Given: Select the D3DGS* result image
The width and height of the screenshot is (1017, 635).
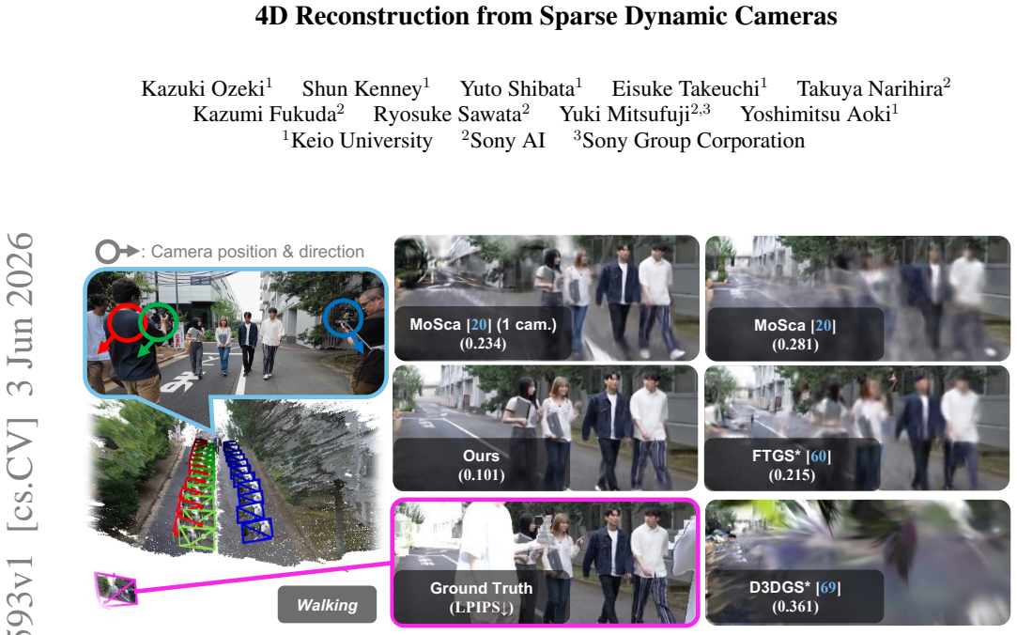Looking at the screenshot, I should click(857, 563).
